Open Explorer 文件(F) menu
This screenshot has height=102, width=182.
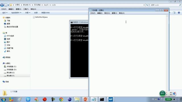point(4,9)
